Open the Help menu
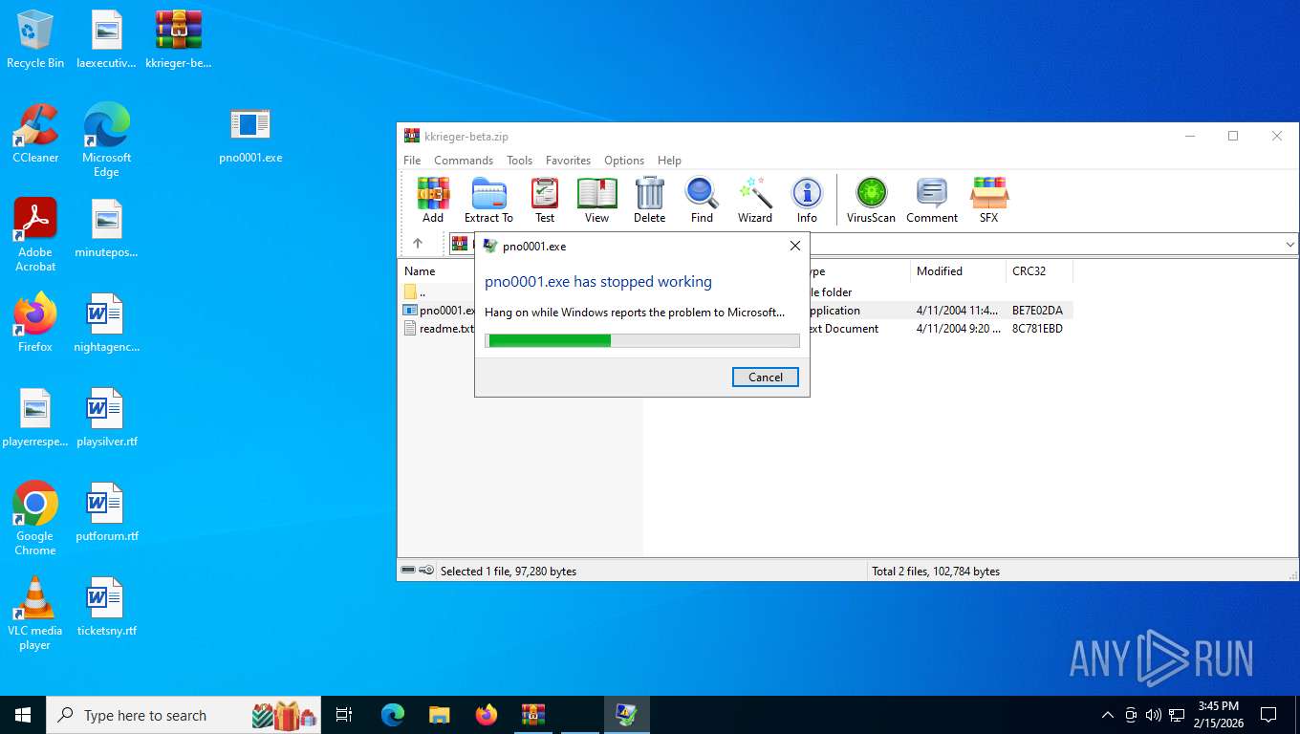 [x=669, y=161]
